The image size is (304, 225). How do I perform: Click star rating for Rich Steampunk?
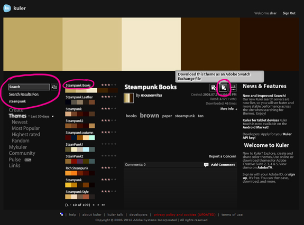pos(108,167)
